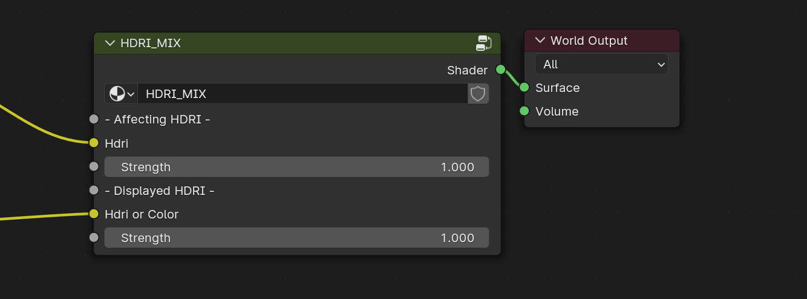This screenshot has width=807, height=299.
Task: Toggle the fake user shield icon
Action: point(478,94)
